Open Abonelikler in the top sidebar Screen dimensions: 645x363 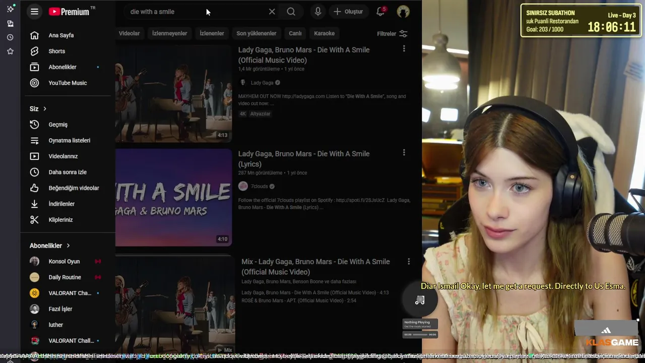[x=68, y=67]
